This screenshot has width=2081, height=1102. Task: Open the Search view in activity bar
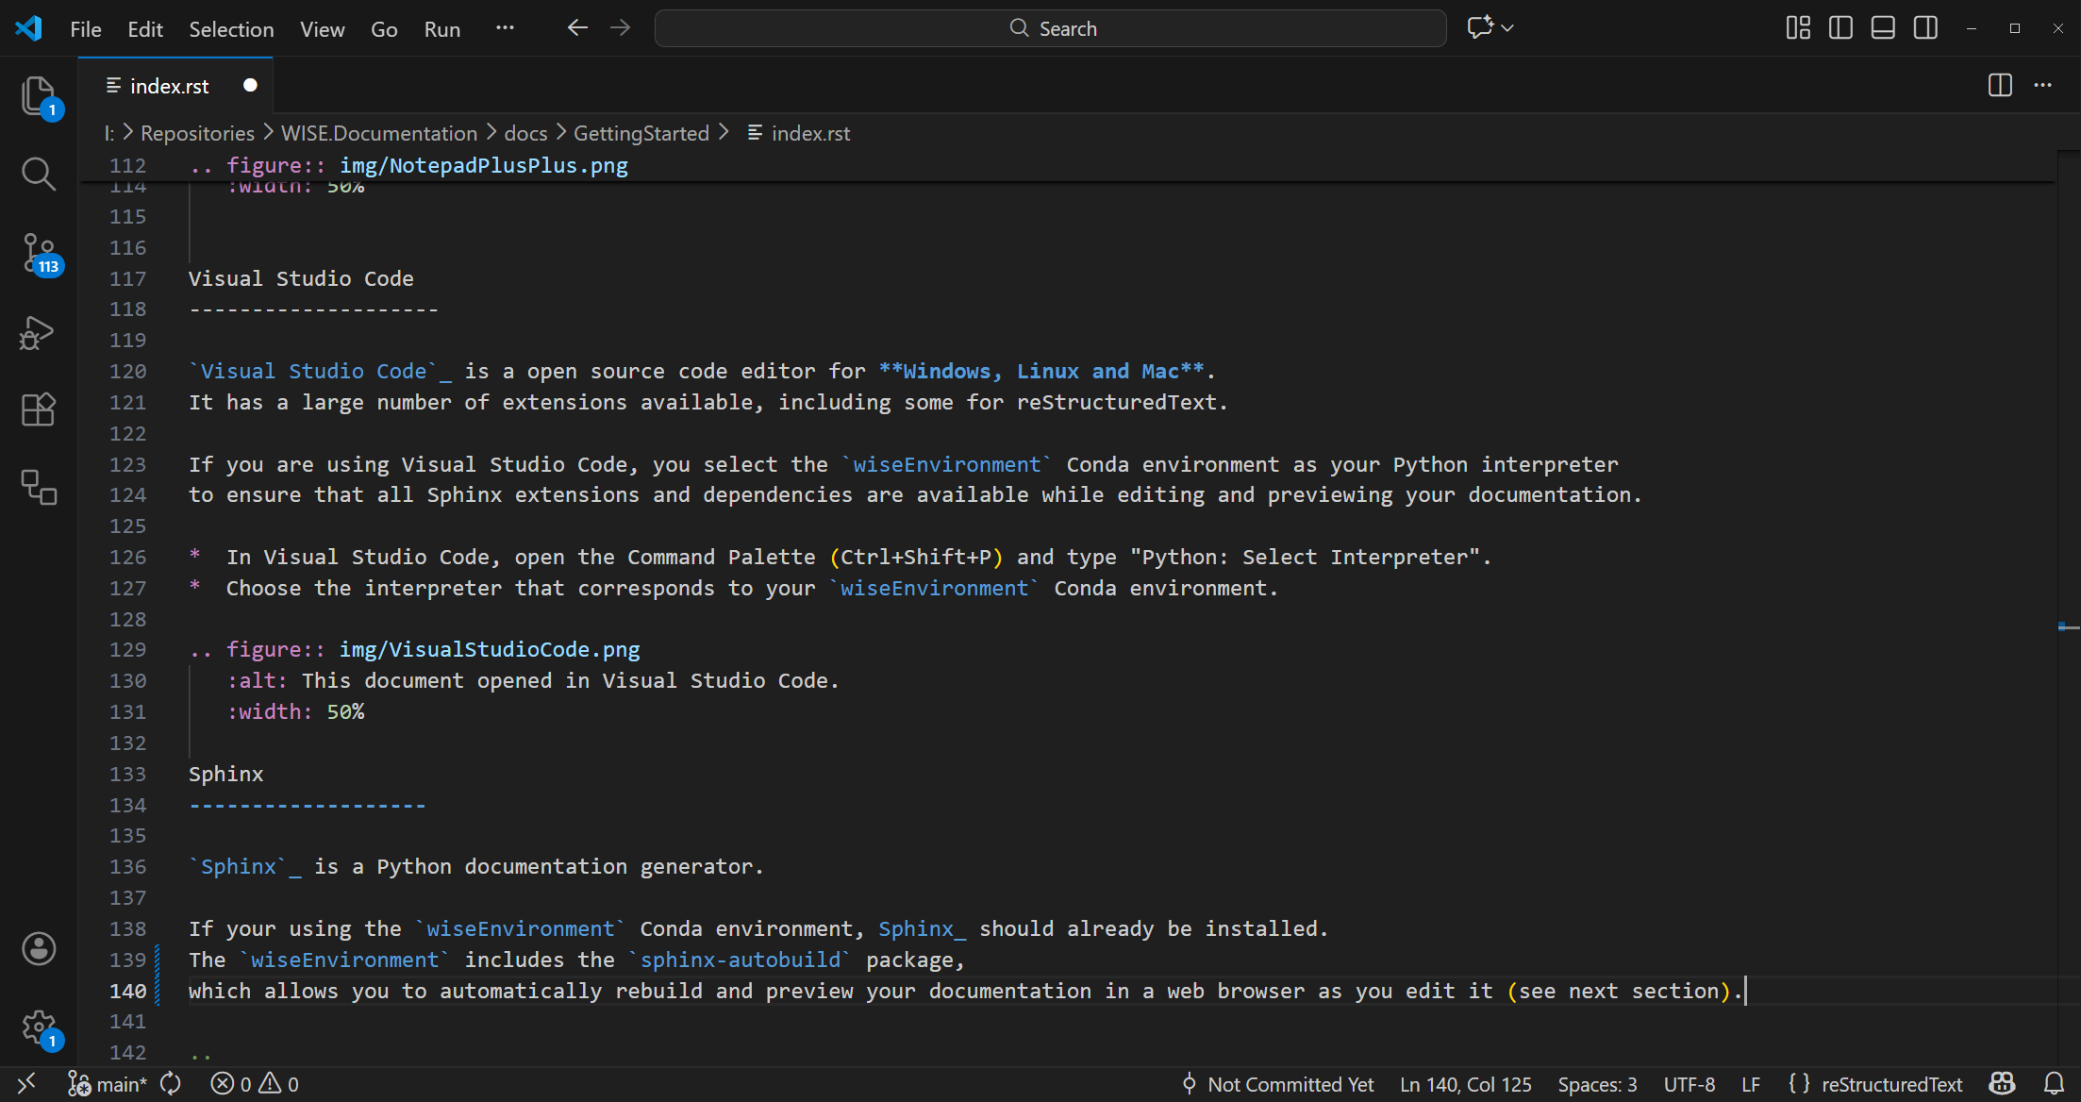38,174
